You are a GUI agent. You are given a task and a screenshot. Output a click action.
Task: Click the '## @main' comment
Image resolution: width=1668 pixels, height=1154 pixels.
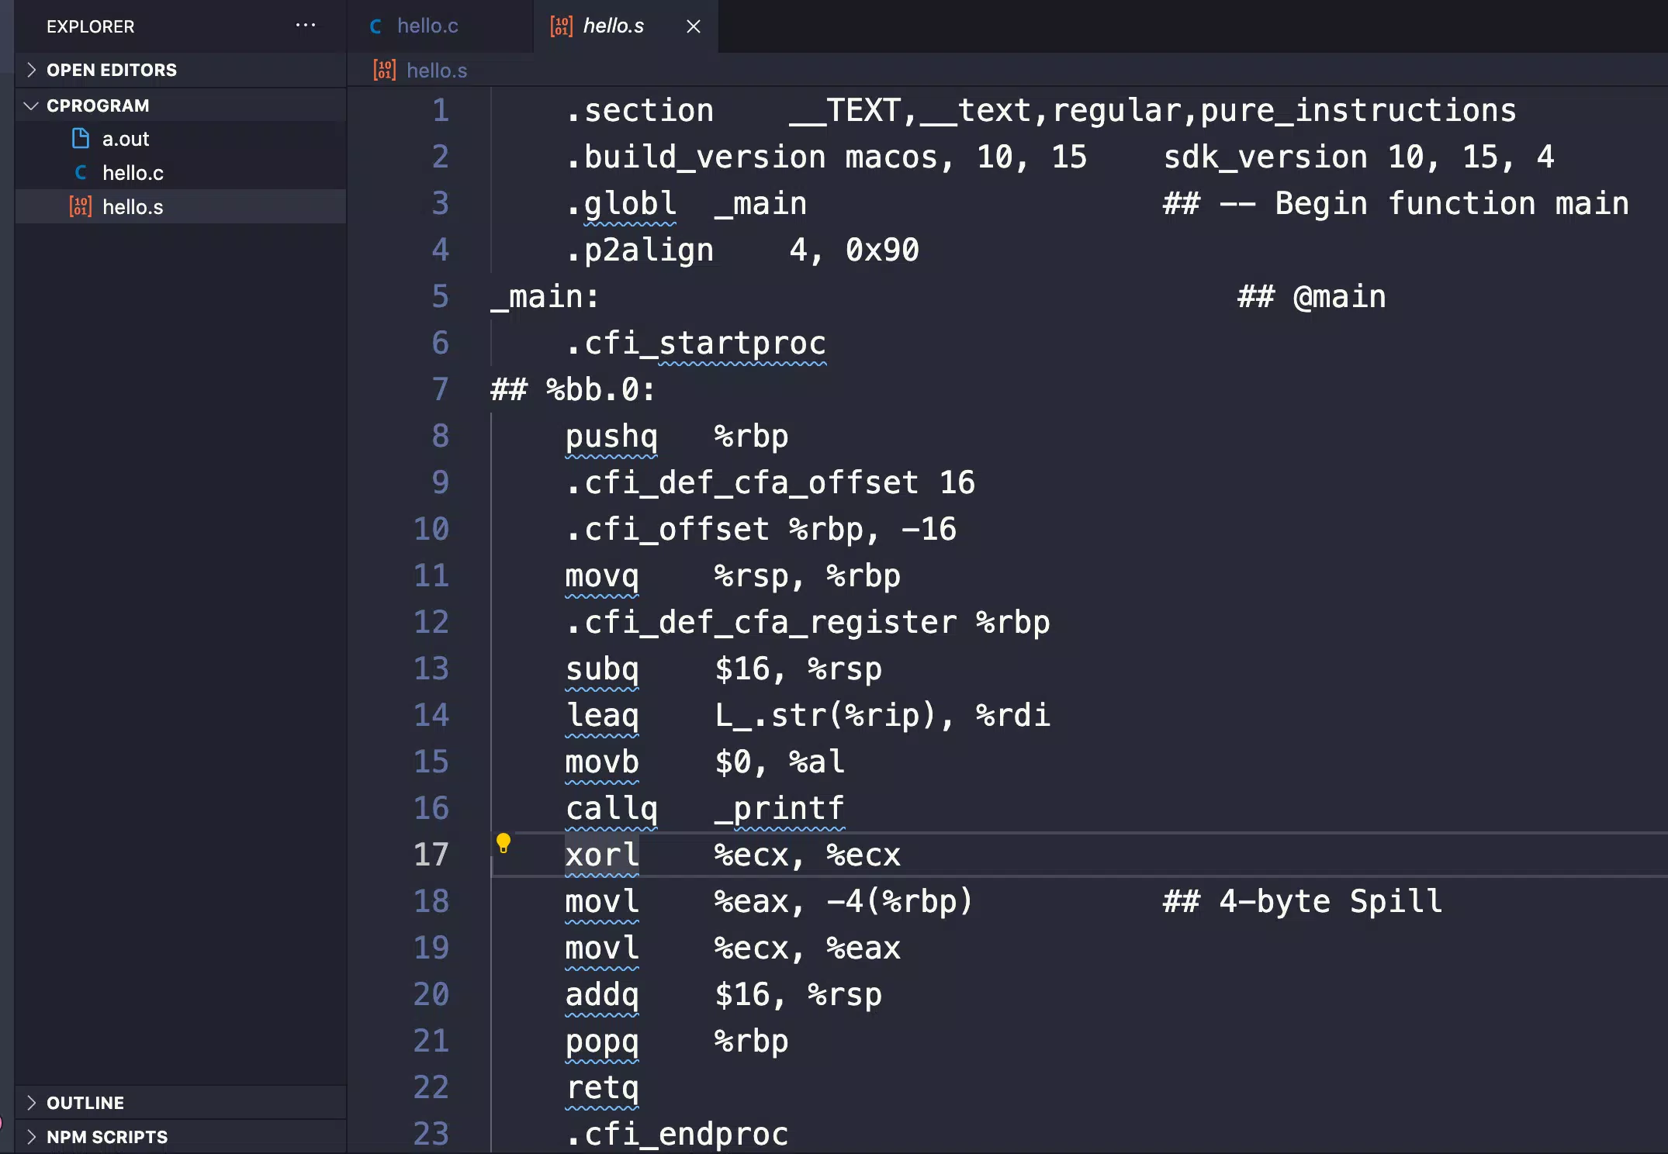[x=1311, y=296]
